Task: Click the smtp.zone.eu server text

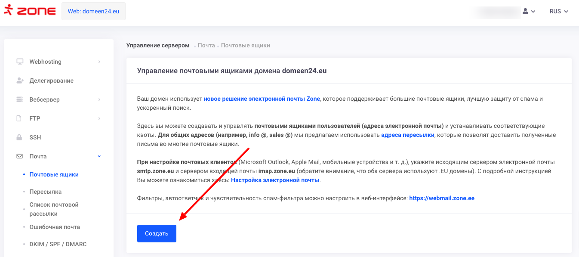Action: pyautogui.click(x=155, y=171)
